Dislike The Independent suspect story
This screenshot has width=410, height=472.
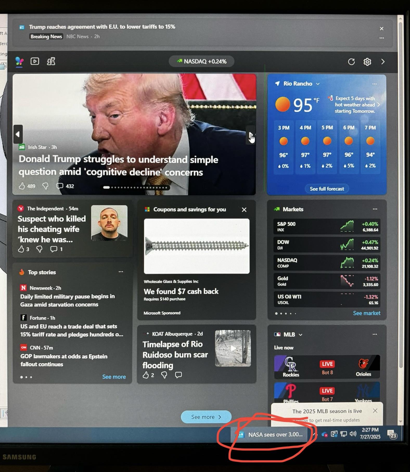[x=39, y=249]
